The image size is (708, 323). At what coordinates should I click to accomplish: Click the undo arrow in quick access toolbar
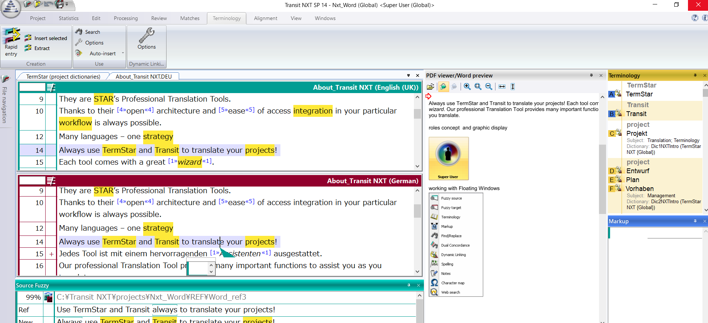click(49, 4)
